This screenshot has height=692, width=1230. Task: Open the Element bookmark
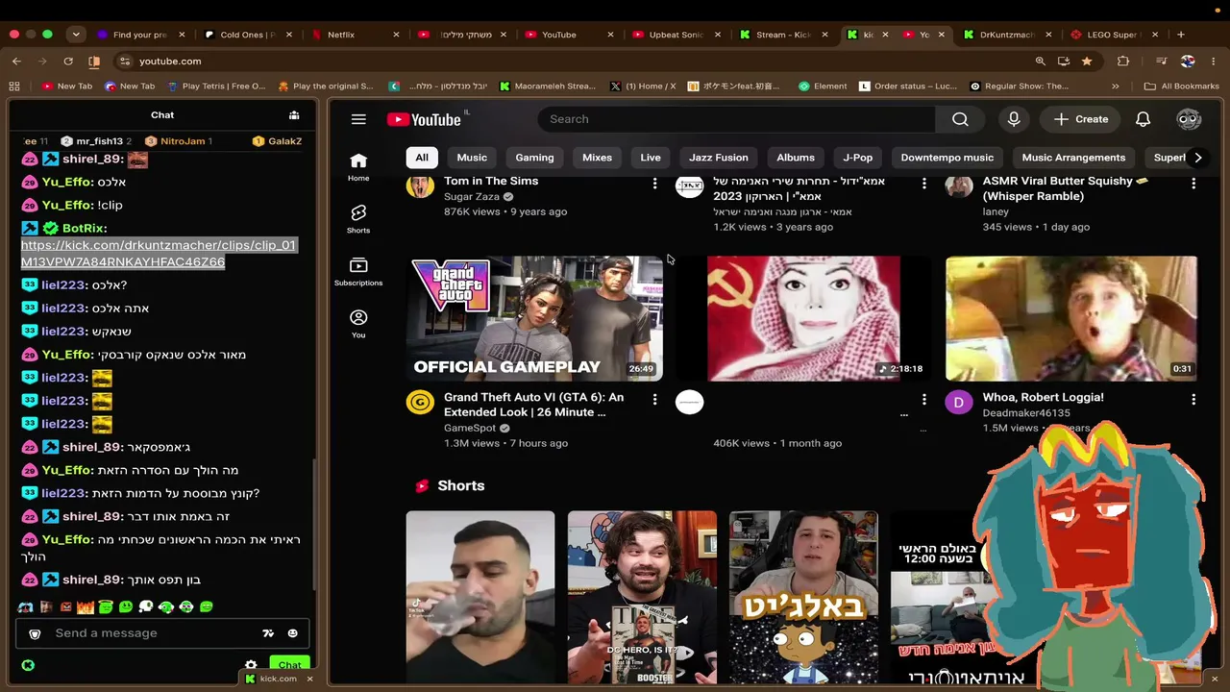pos(823,86)
